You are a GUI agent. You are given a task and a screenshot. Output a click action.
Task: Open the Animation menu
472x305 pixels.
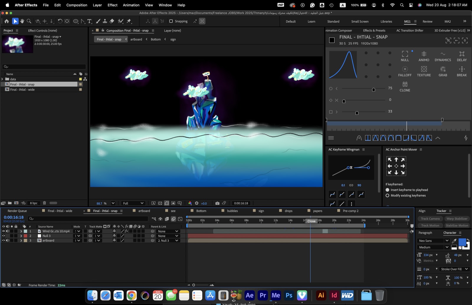131,5
